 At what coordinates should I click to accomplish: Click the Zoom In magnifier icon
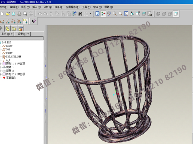[x=115, y=13]
